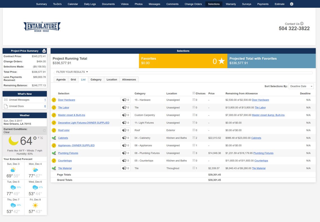Print the Project Price Summary via printer icon
Image resolution: width=320 pixels, height=222 pixels.
[x=44, y=51]
